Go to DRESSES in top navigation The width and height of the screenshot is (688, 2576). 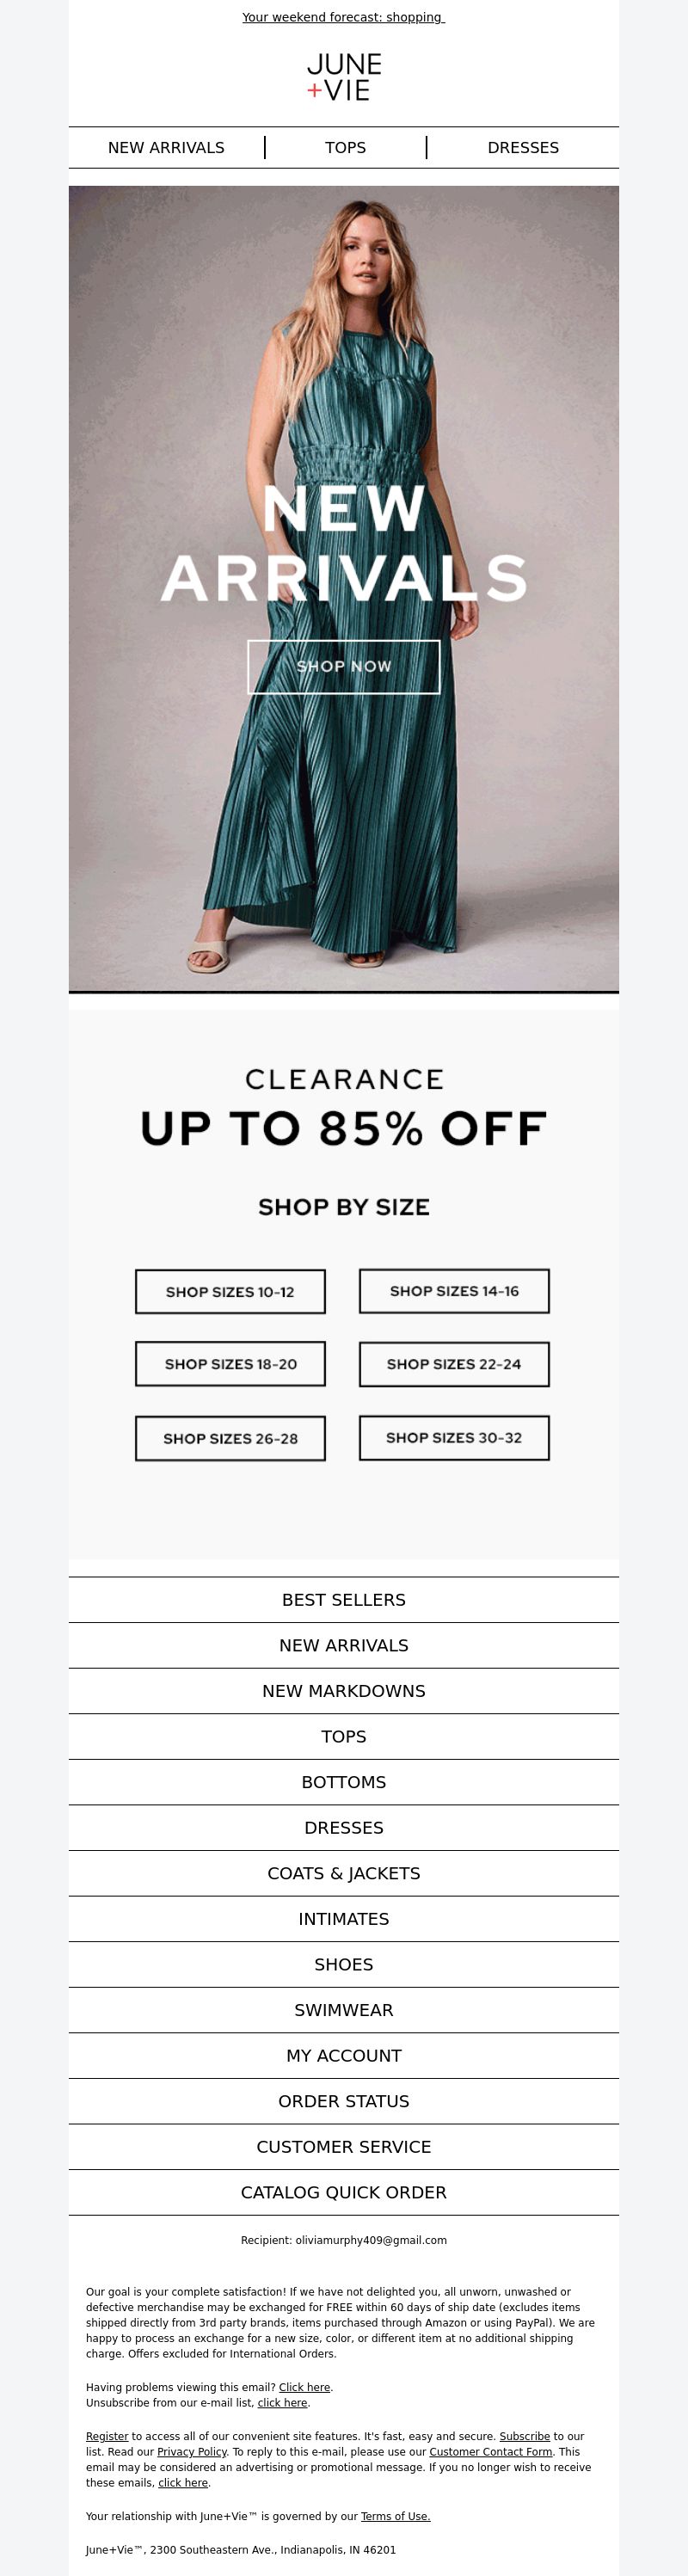coord(523,147)
